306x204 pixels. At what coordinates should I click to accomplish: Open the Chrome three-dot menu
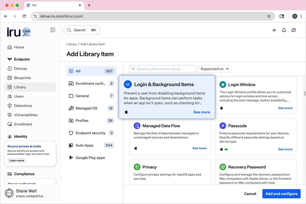[301, 16]
